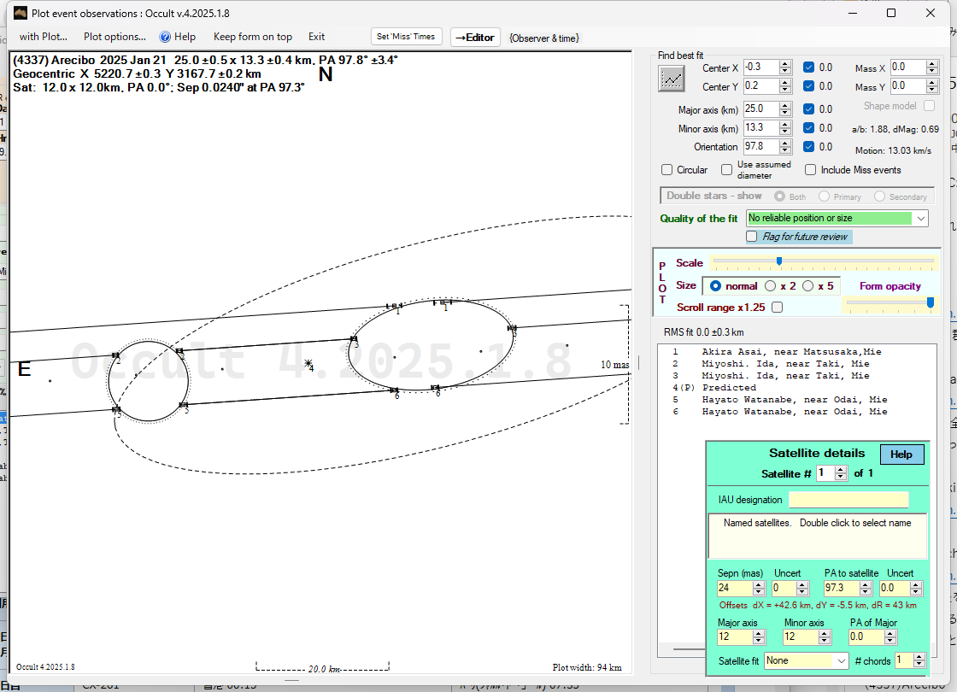This screenshot has width=957, height=692.
Task: Increase the # chords spinner
Action: click(x=919, y=657)
